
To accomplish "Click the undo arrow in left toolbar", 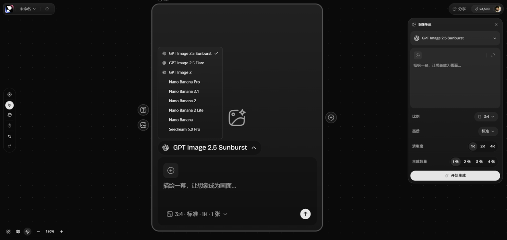I will tap(10, 136).
